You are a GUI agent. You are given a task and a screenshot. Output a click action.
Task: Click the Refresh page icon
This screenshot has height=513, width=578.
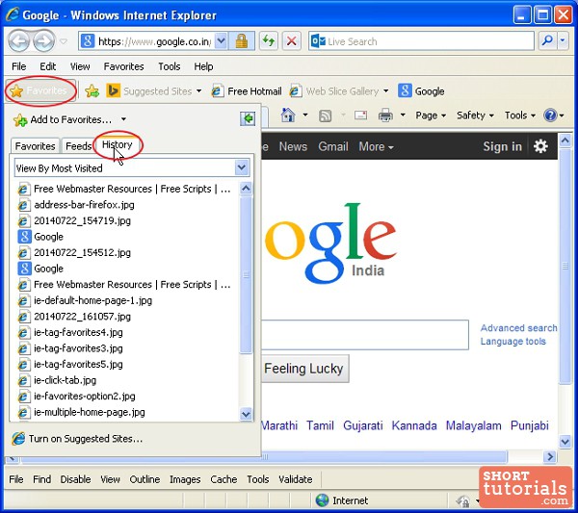pyautogui.click(x=267, y=41)
